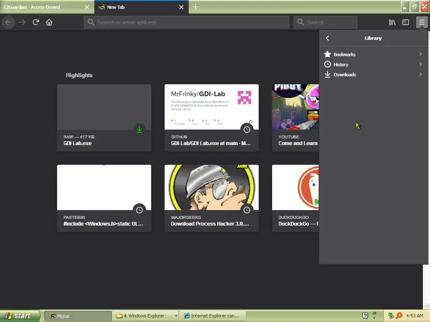Click history badge on Pastebin card
Image resolution: width=430 pixels, height=322 pixels.
click(139, 210)
